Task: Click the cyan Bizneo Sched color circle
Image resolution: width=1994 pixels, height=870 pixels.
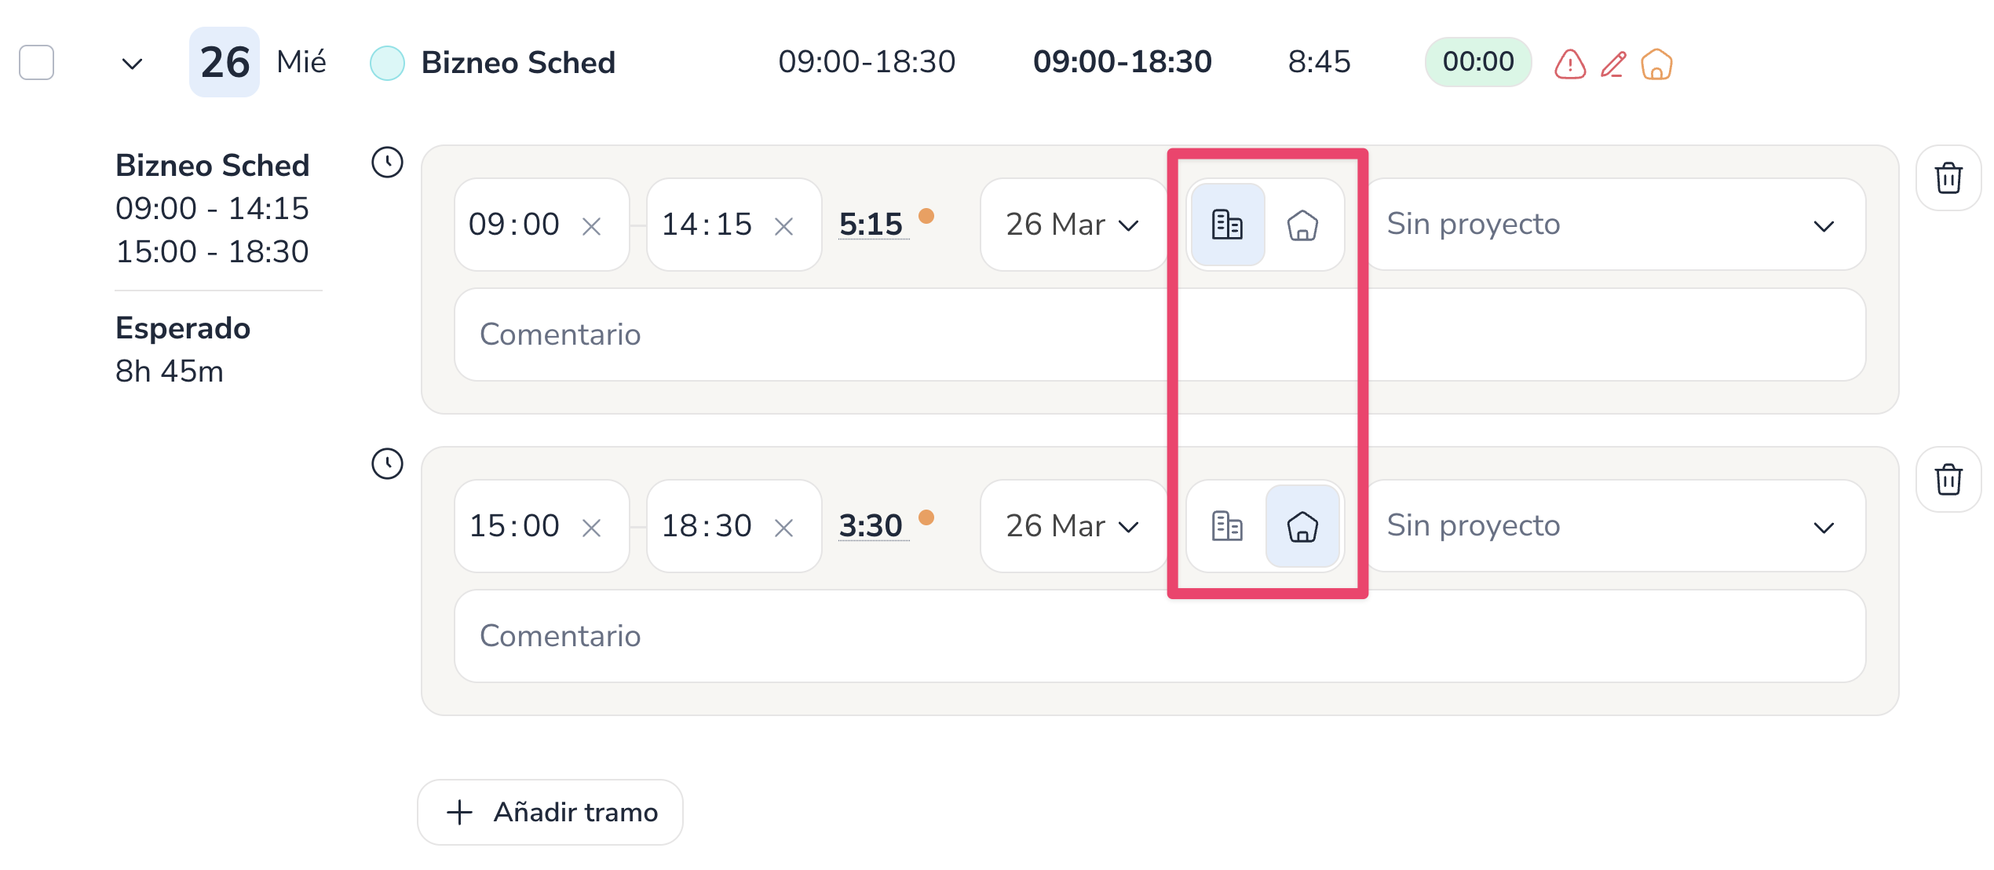Action: point(387,64)
